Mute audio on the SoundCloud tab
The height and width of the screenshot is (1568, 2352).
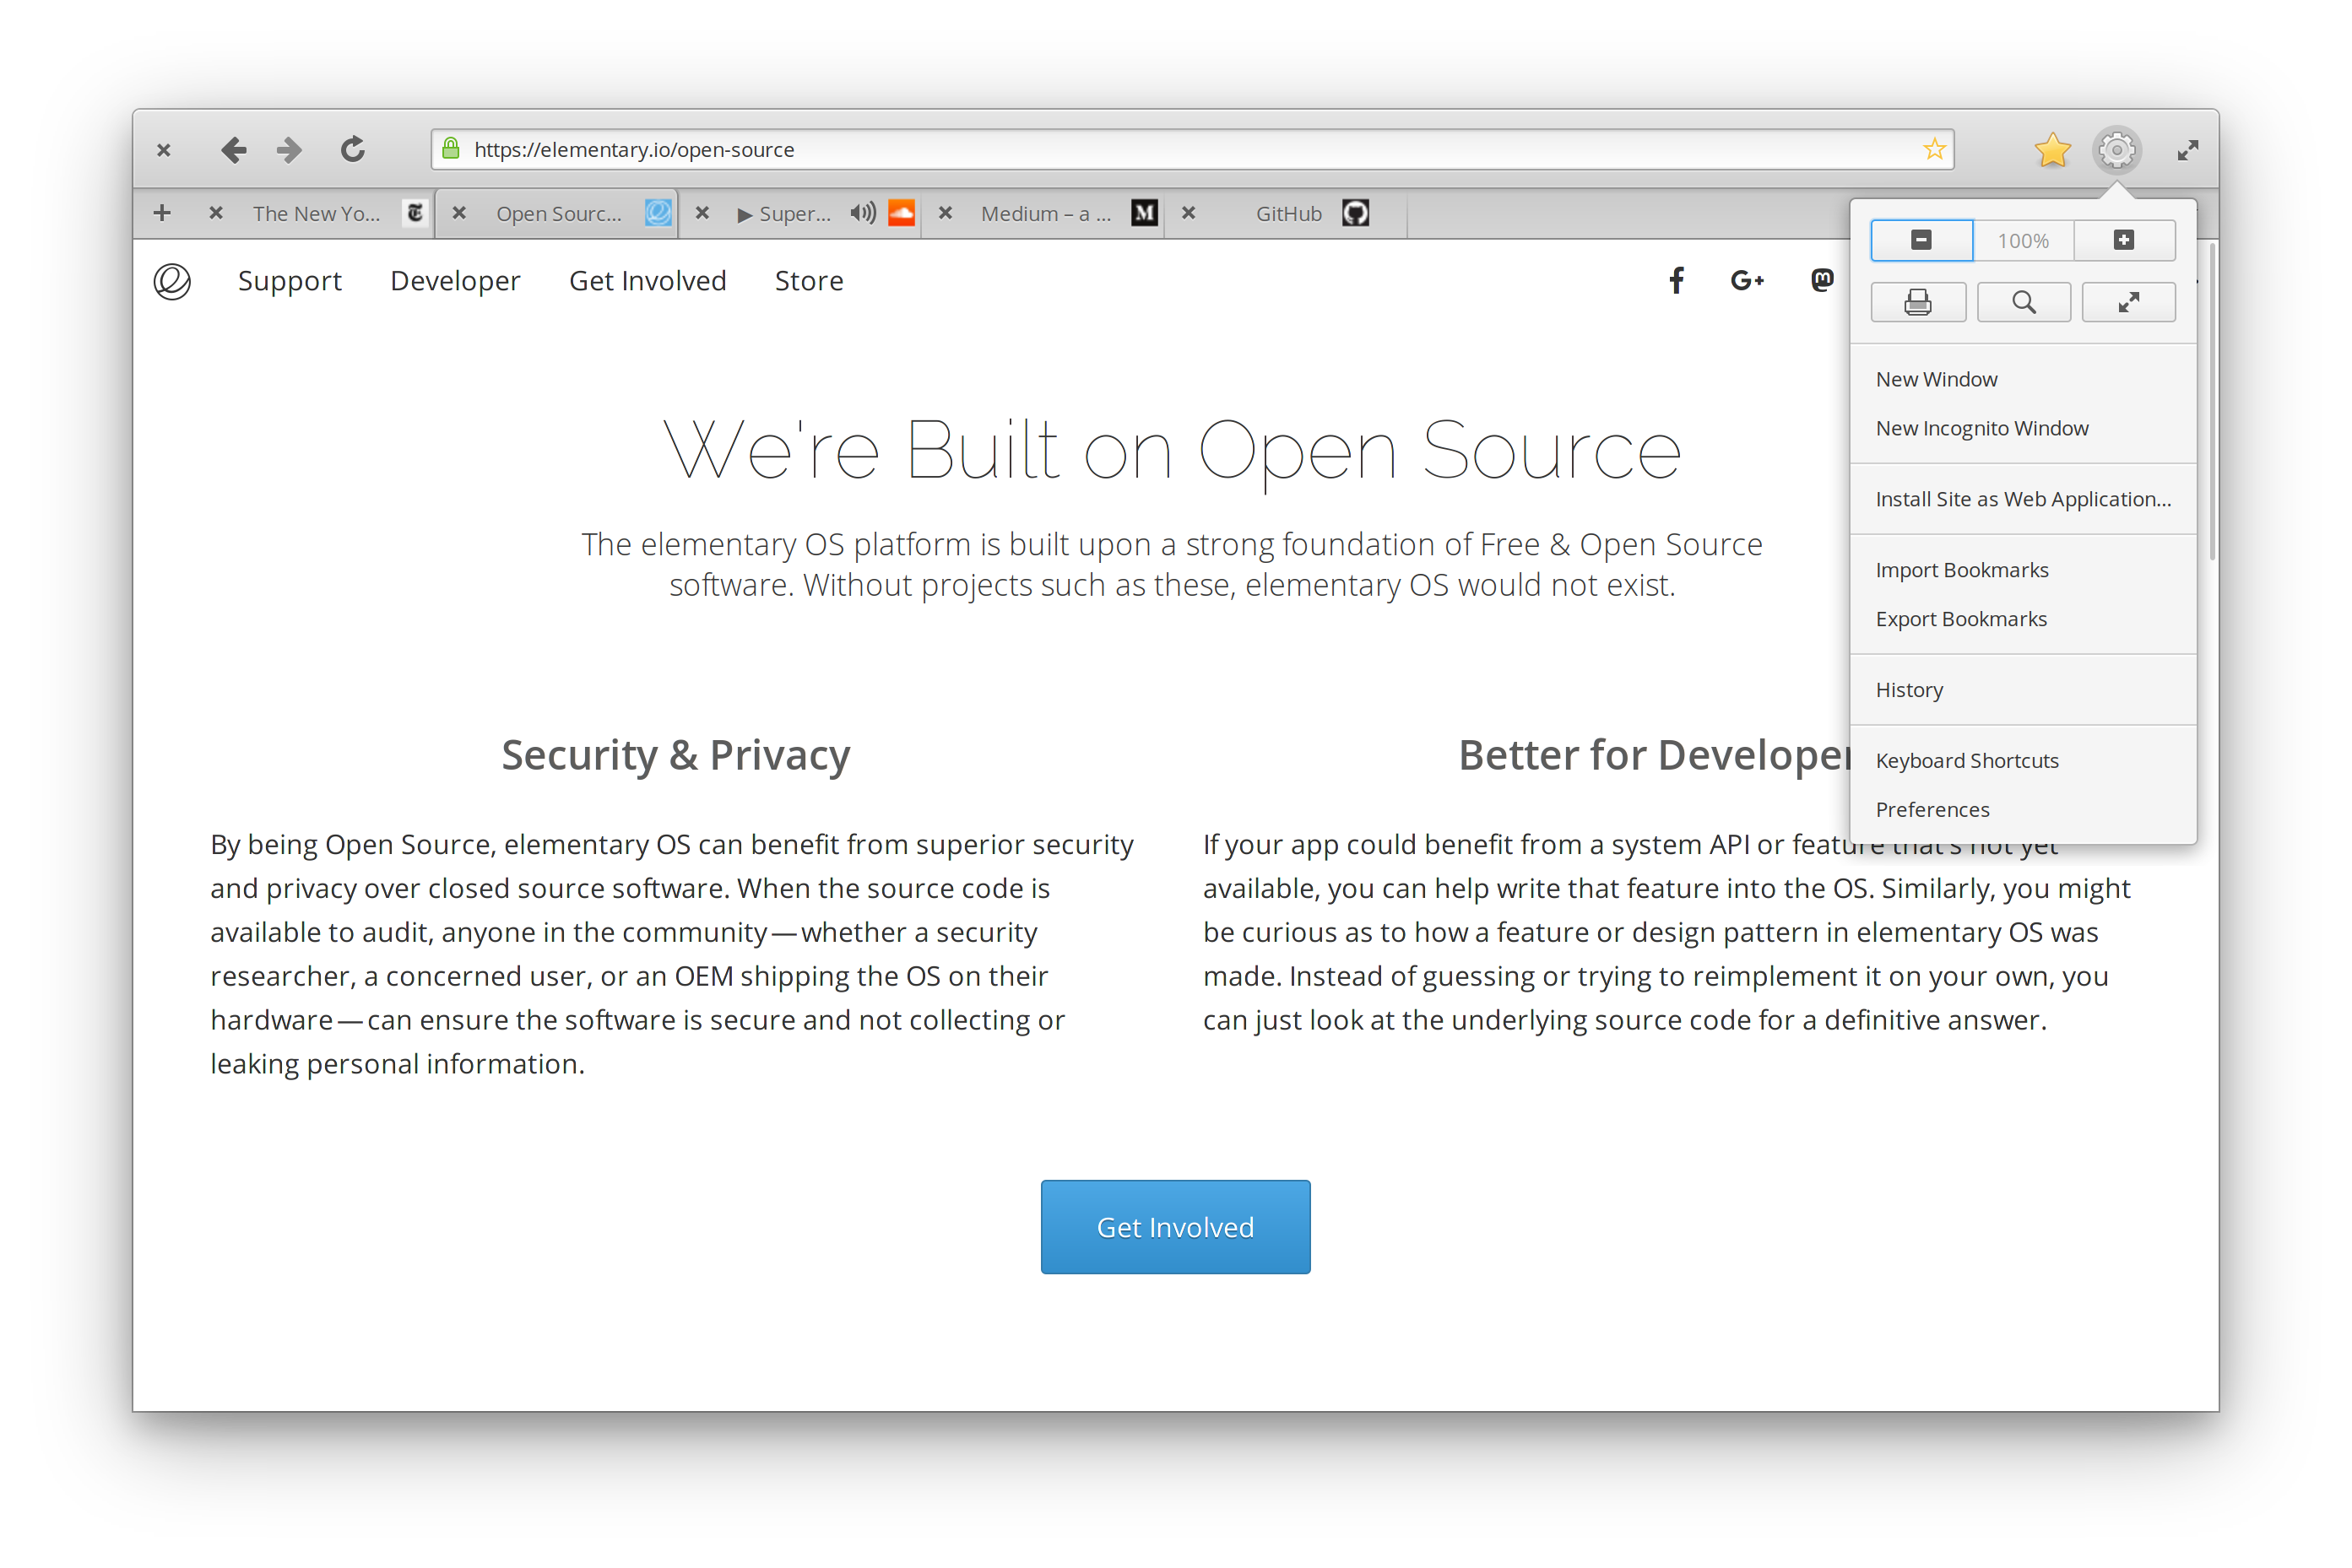click(862, 213)
